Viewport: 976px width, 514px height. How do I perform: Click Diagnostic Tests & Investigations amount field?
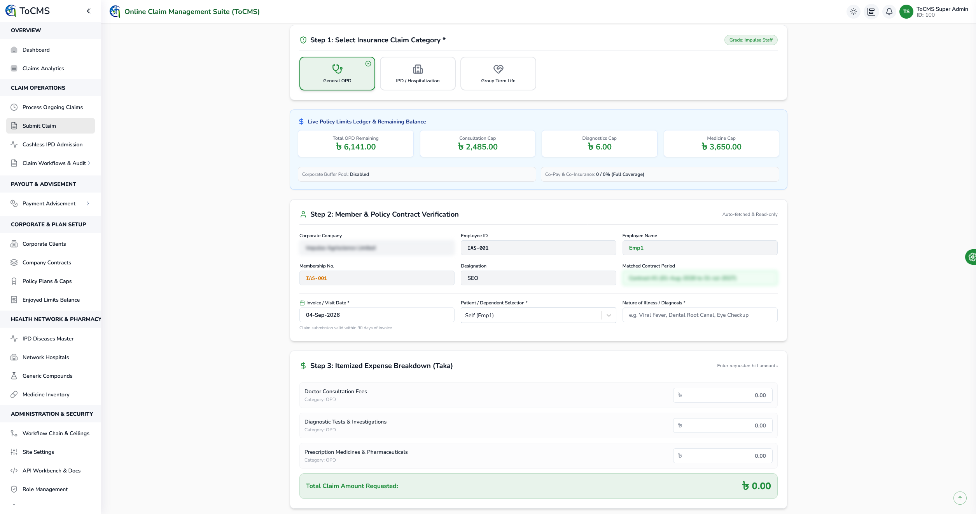pos(722,425)
